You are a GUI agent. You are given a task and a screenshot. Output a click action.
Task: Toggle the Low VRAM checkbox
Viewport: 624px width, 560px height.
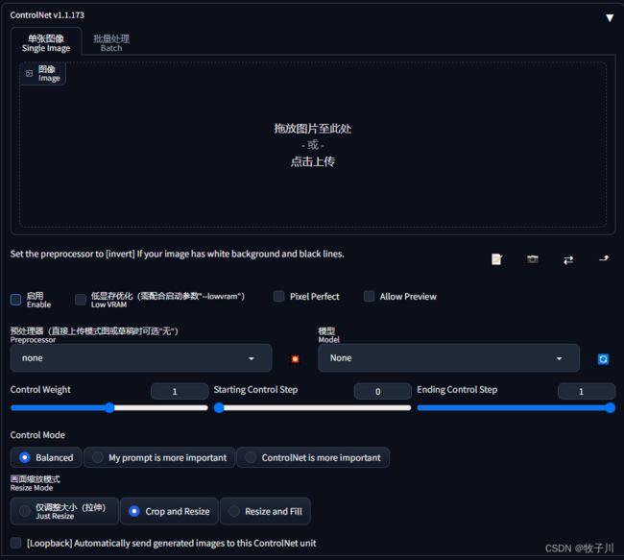click(81, 300)
